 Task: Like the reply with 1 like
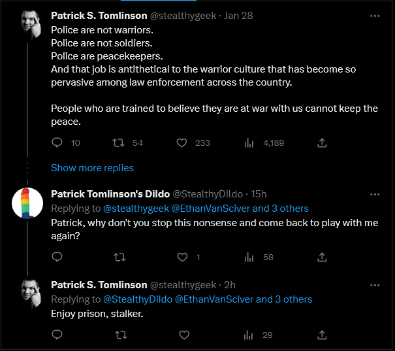click(x=182, y=257)
